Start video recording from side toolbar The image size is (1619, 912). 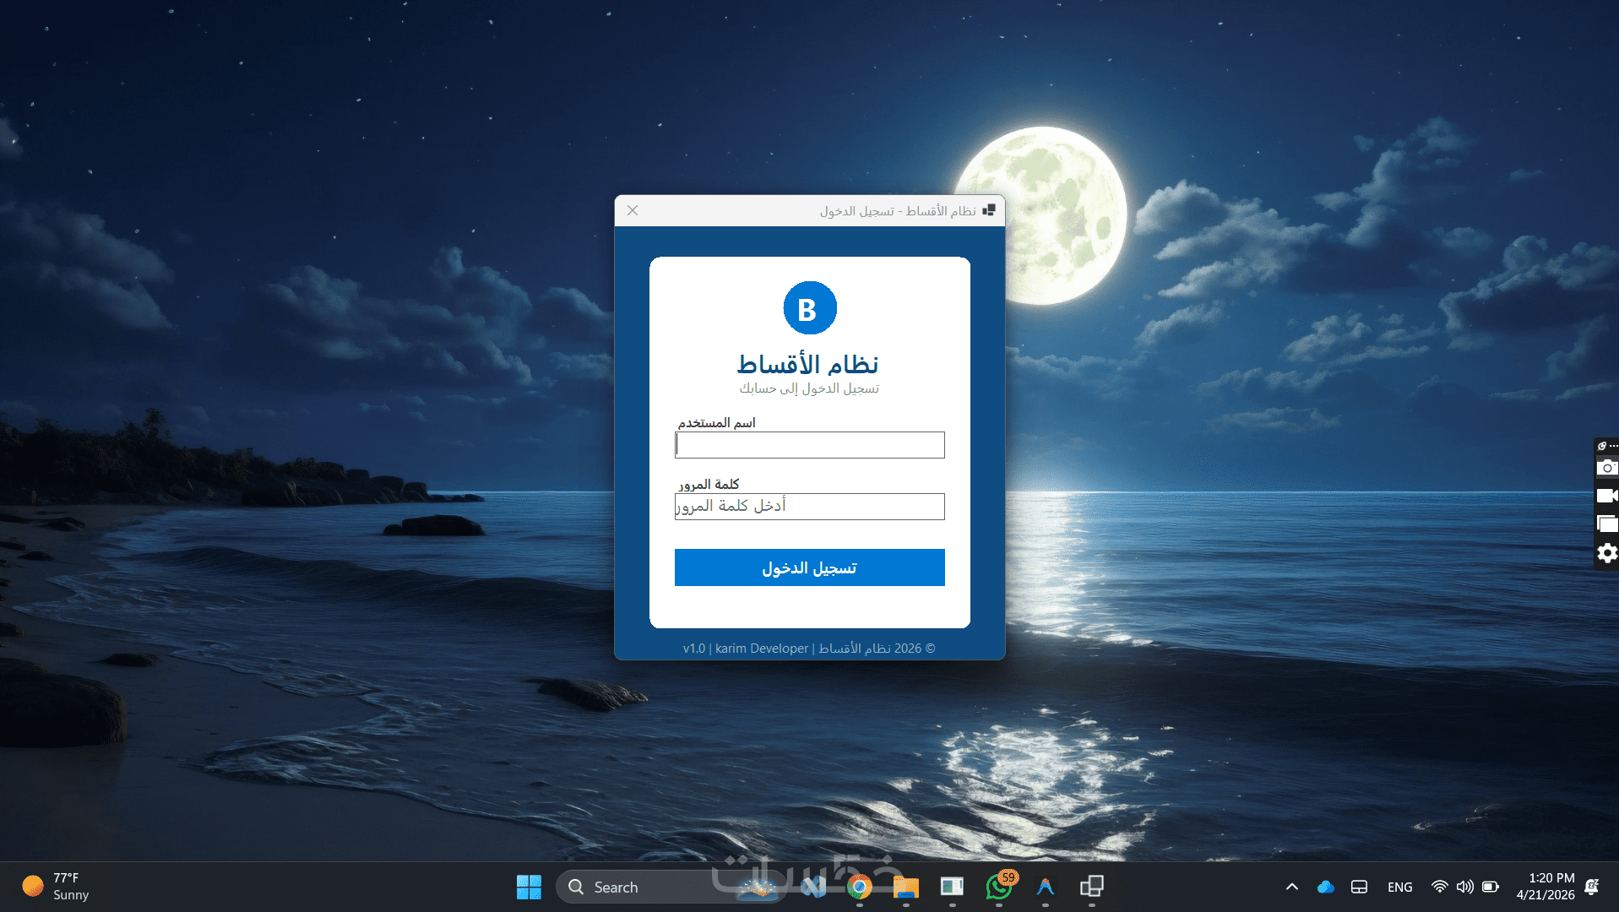click(1607, 496)
